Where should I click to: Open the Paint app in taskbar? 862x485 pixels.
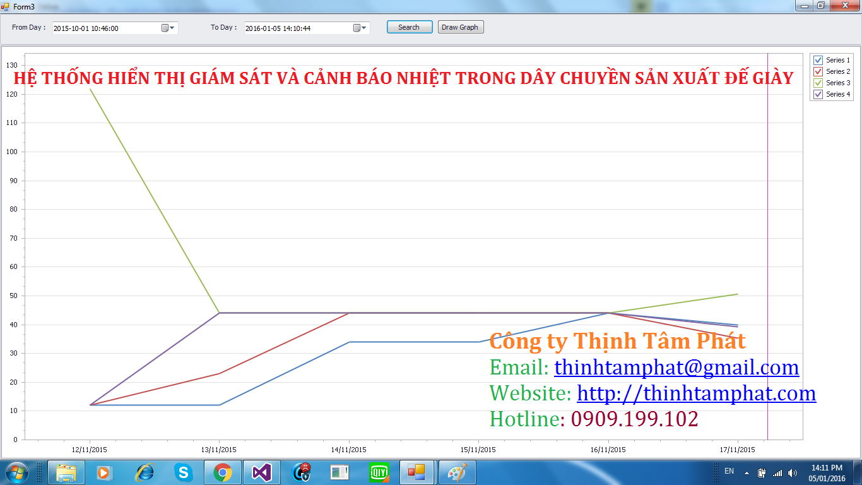tap(456, 472)
